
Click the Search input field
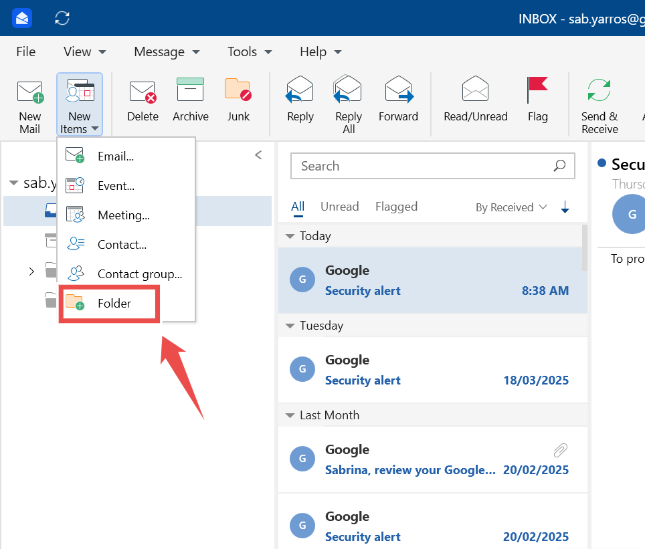tap(432, 166)
